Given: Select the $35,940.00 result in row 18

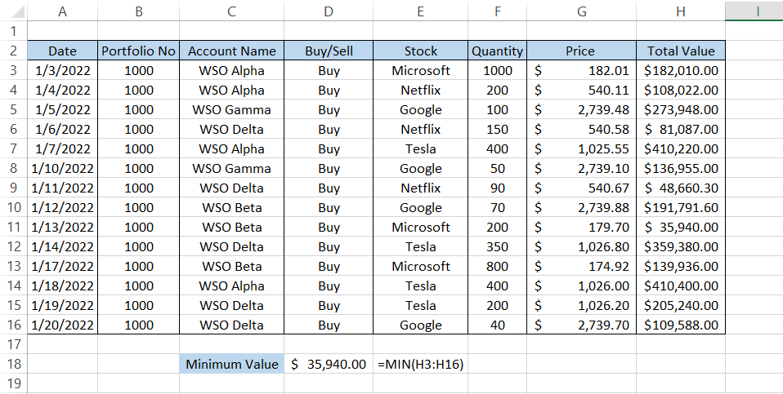Looking at the screenshot, I should [x=329, y=365].
